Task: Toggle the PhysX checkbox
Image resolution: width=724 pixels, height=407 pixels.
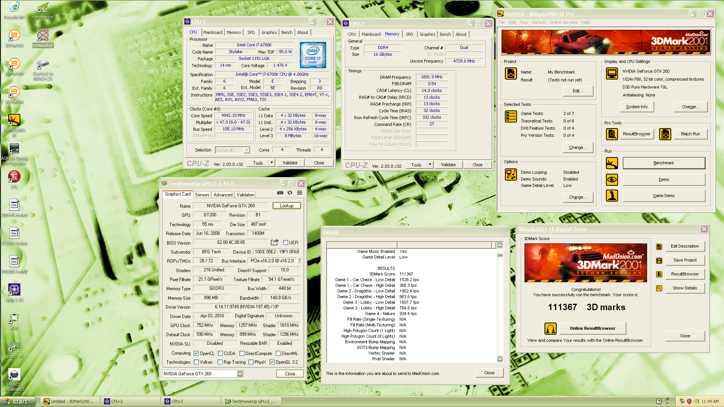Action: pos(251,362)
